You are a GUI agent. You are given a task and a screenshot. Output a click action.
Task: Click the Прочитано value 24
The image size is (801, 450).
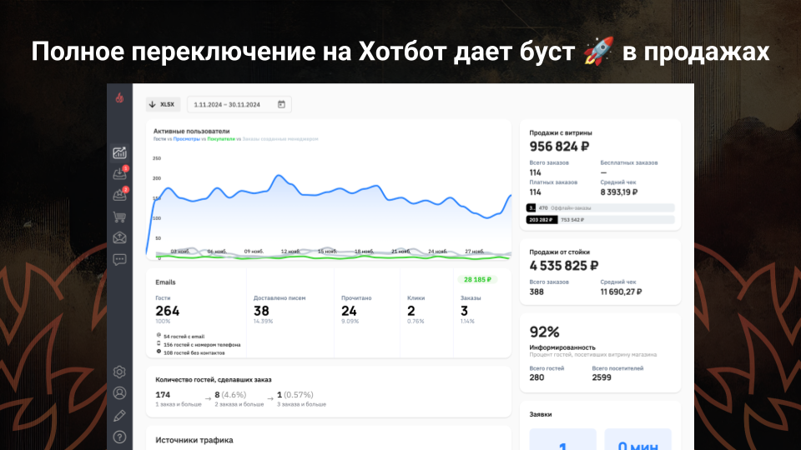(349, 311)
